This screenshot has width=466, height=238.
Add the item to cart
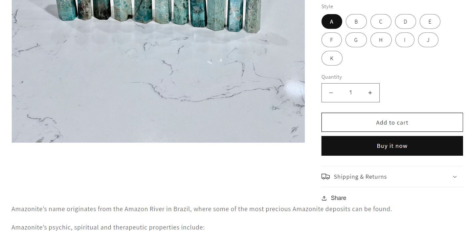tap(392, 123)
